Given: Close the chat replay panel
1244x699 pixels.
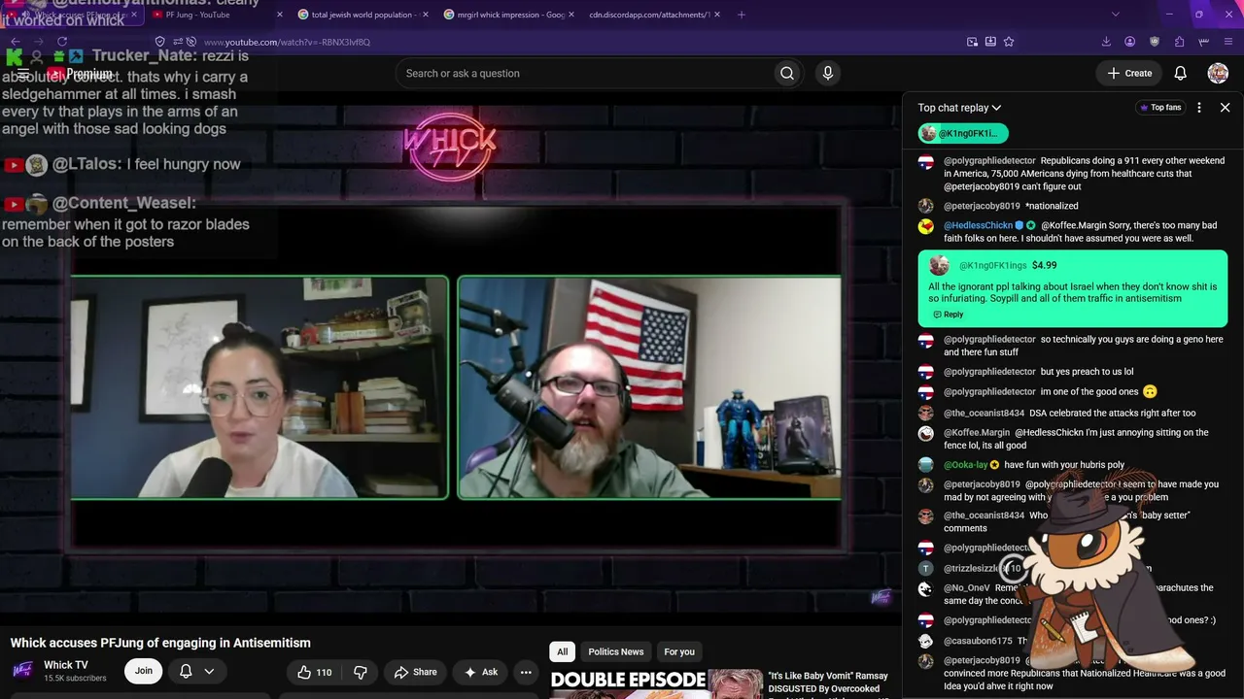Looking at the screenshot, I should [x=1225, y=108].
